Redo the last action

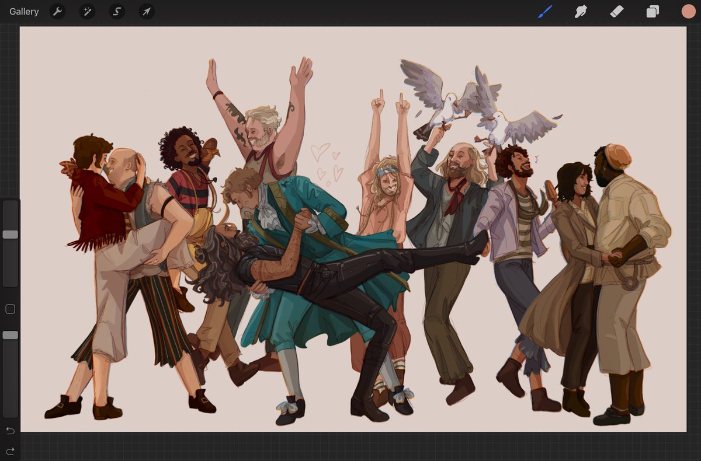pyautogui.click(x=10, y=450)
